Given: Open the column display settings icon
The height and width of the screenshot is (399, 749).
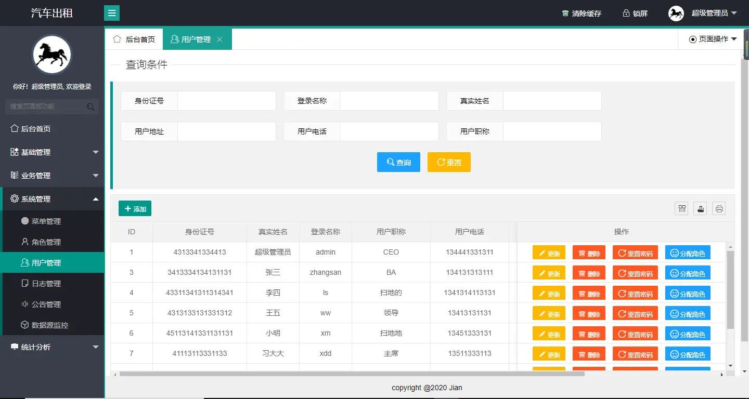Looking at the screenshot, I should point(681,208).
